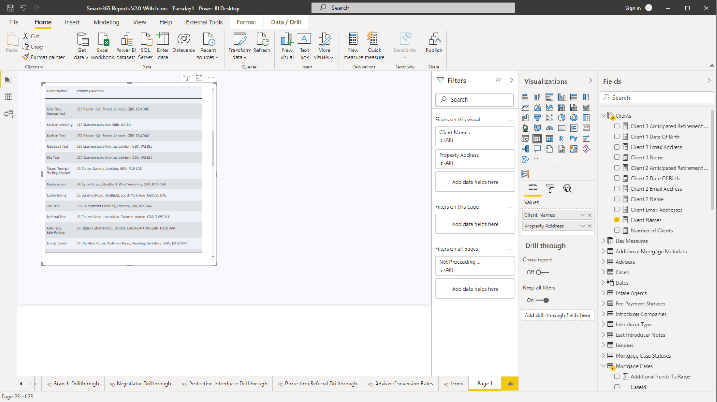Open the External Tools tab
The height and width of the screenshot is (402, 717).
pos(204,22)
